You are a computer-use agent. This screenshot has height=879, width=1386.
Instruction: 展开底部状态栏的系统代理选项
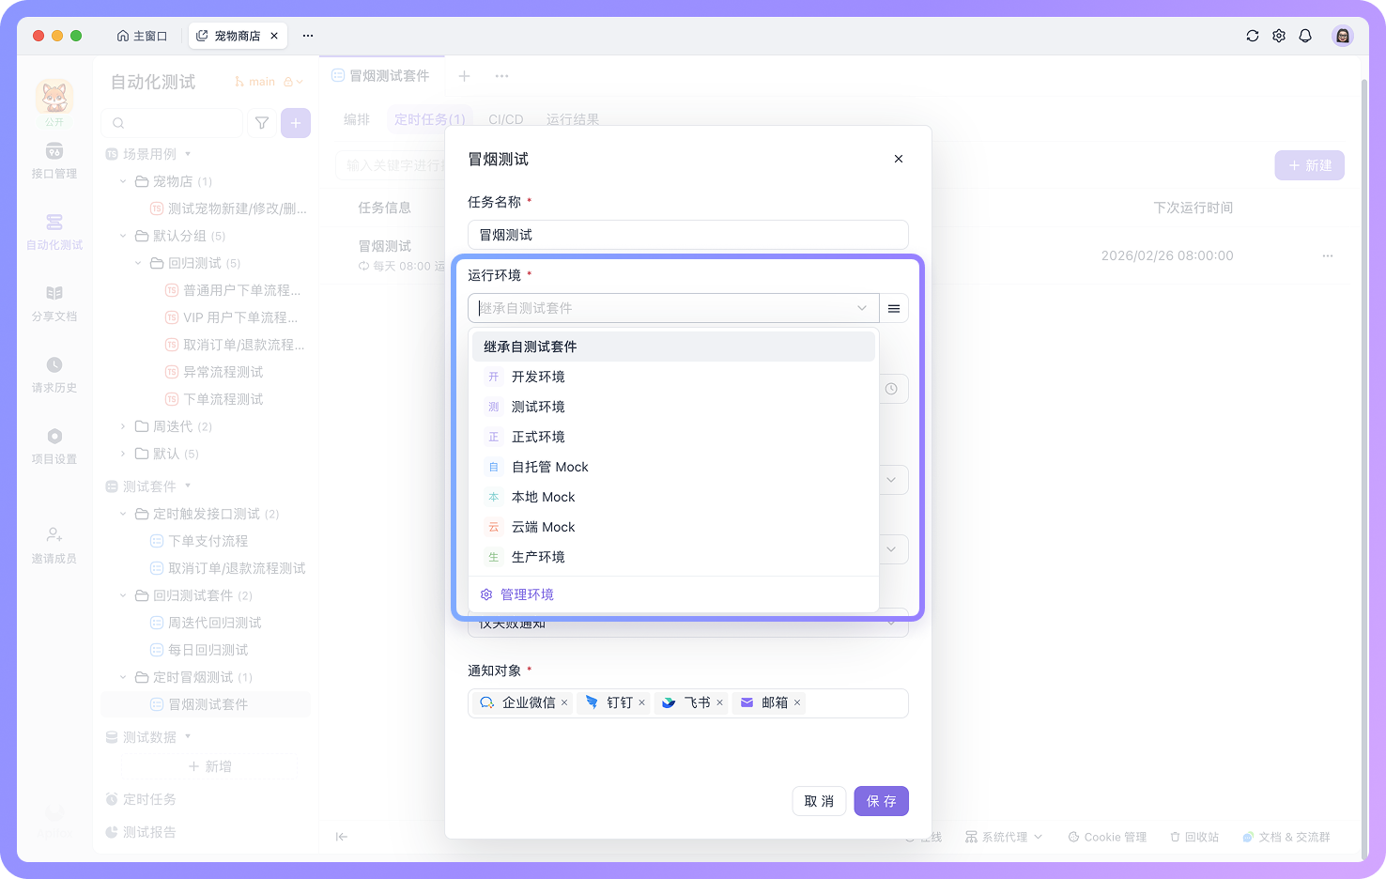pos(1003,836)
